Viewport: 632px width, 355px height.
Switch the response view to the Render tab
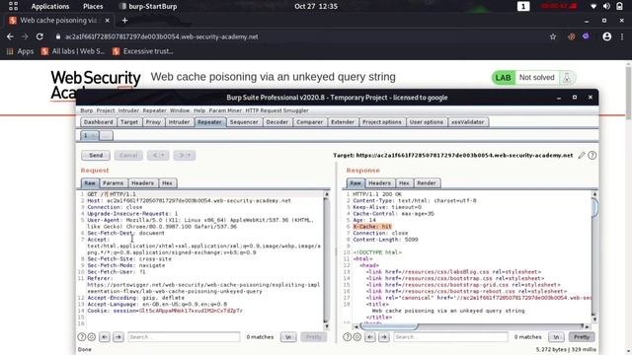(427, 183)
